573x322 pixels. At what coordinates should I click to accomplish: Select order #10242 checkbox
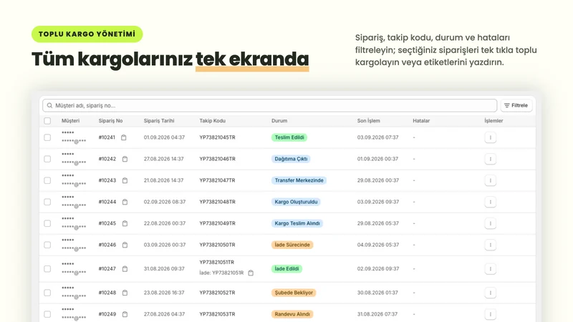coord(47,159)
